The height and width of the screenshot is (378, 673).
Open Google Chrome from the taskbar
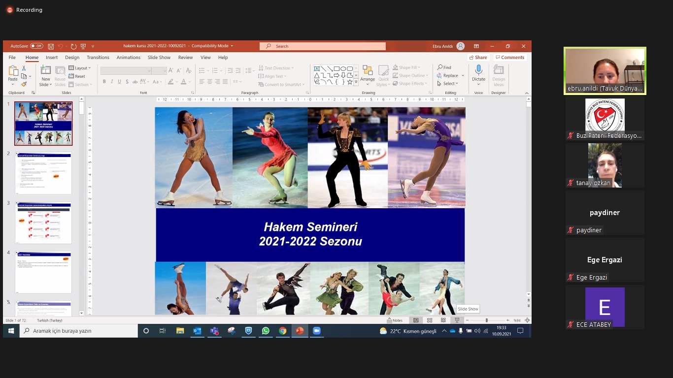click(x=282, y=331)
